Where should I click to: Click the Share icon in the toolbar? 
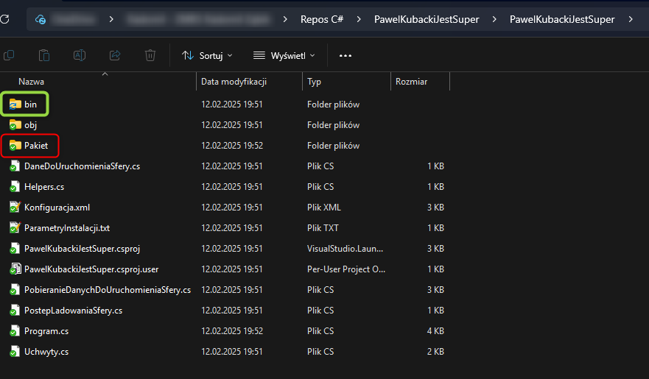(x=115, y=55)
